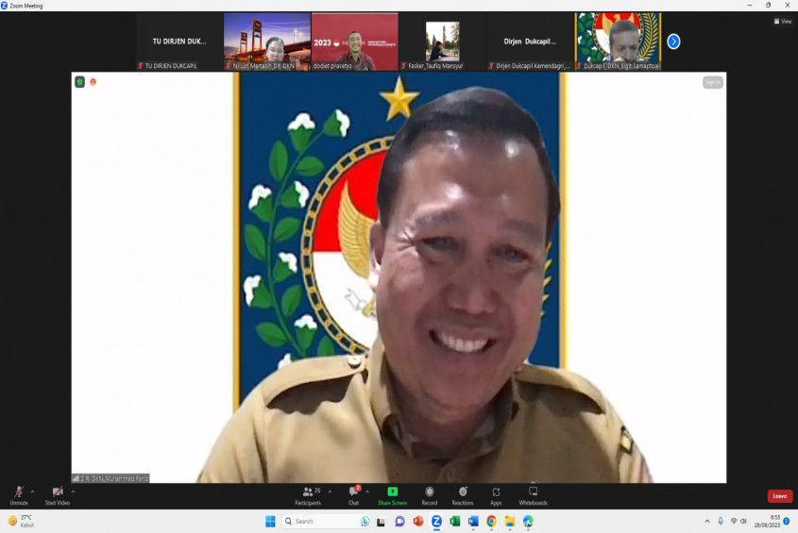Viewport: 798px width, 533px height.
Task: Open the Wi-Fi network tray icon
Action: 734,522
